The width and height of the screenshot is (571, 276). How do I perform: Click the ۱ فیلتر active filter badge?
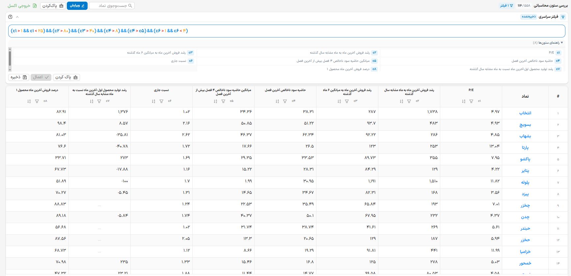[x=506, y=6]
